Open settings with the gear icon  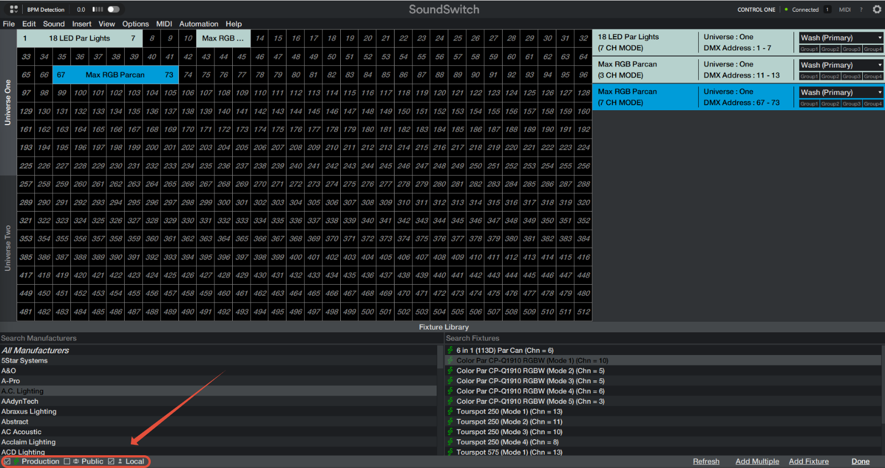point(877,9)
